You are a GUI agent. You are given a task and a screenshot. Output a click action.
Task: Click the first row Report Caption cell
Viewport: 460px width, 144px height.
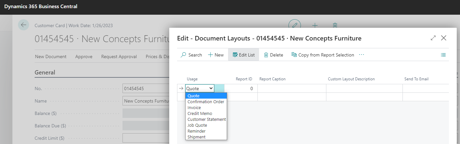(292, 88)
